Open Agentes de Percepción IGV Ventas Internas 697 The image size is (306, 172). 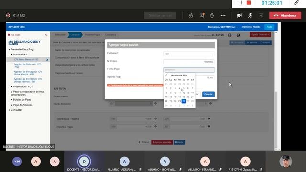click(28, 80)
